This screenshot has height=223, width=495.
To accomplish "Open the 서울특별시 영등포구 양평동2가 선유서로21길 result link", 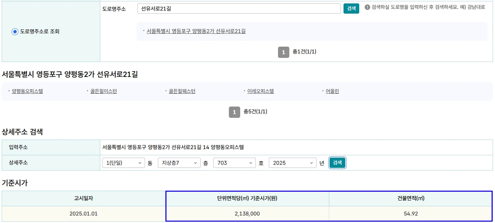I will [x=196, y=31].
